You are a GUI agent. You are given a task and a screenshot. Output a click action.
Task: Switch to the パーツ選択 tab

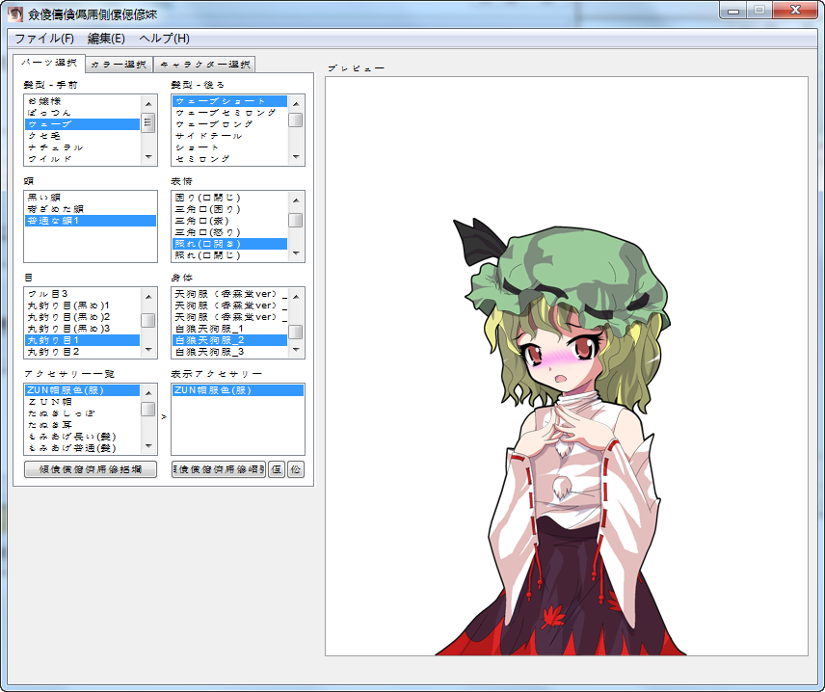pos(49,63)
